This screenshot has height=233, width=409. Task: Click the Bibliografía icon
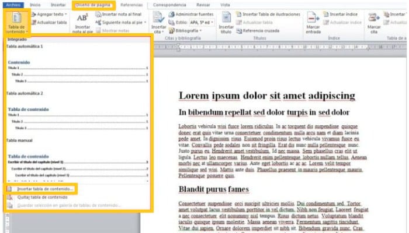[171, 31]
